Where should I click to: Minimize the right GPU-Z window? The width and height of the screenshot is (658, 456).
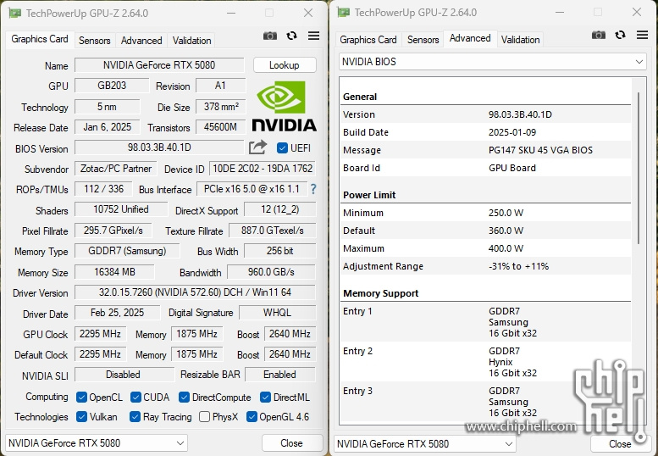[560, 12]
